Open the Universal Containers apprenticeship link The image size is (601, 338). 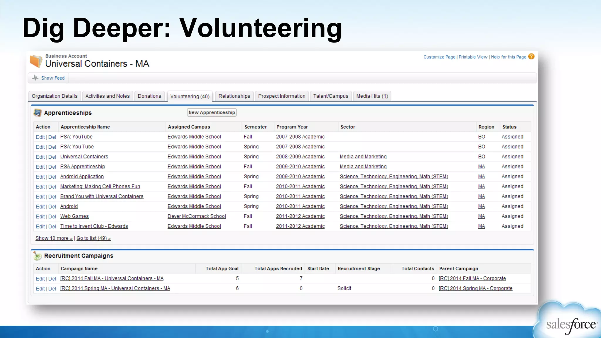[x=84, y=157]
